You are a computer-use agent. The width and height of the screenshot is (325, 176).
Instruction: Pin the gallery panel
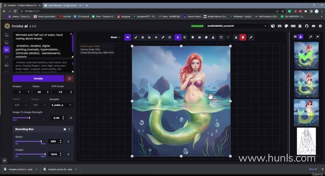point(317,37)
